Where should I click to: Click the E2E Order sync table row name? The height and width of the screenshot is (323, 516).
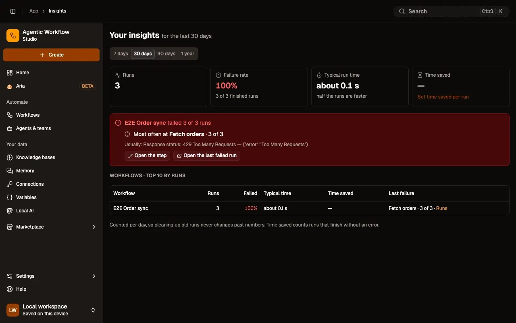tap(131, 208)
